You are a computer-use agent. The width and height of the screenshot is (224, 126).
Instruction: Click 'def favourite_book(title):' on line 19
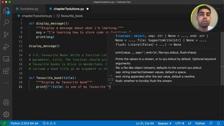pyautogui.click(x=52, y=78)
